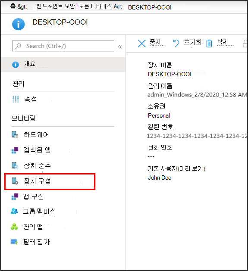Click the admin_Windows_2/8/2020 management name value
The height and width of the screenshot is (271, 248).
197,95
